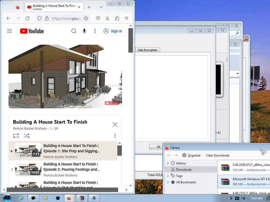The width and height of the screenshot is (270, 202).
Task: Click the house video player
Action: click(x=65, y=77)
